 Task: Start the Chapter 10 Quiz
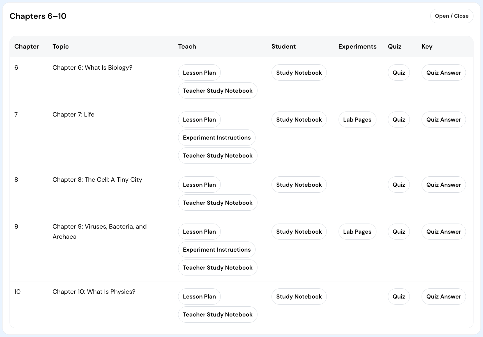[399, 297]
